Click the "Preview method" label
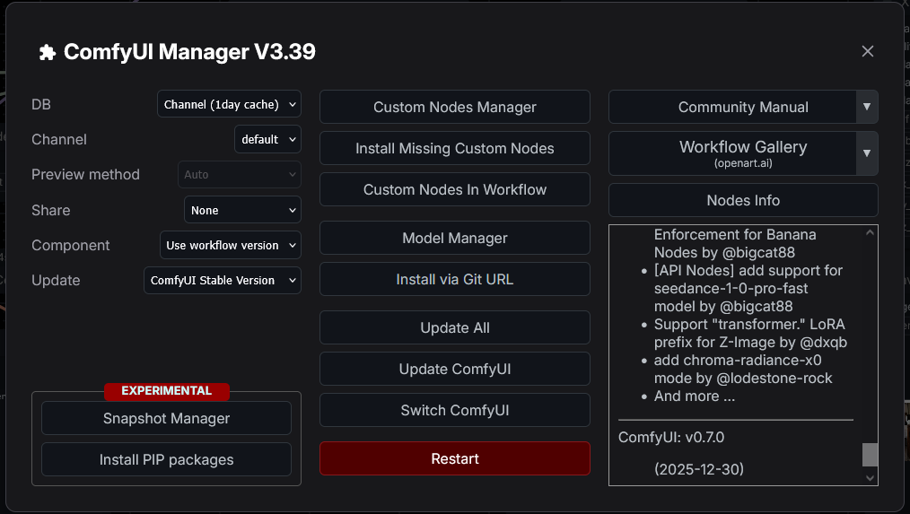This screenshot has width=910, height=514. (85, 174)
